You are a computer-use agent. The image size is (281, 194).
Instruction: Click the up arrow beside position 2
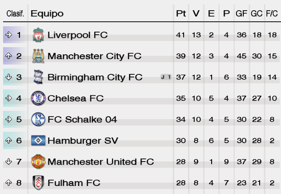pos(8,56)
